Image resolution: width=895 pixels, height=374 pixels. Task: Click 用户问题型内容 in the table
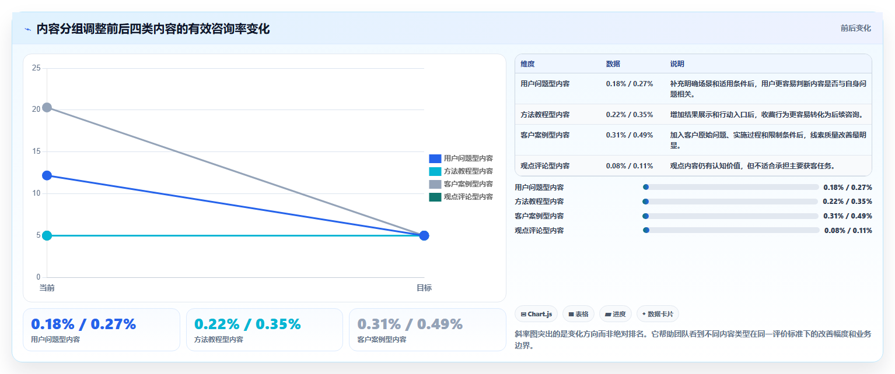pyautogui.click(x=545, y=83)
